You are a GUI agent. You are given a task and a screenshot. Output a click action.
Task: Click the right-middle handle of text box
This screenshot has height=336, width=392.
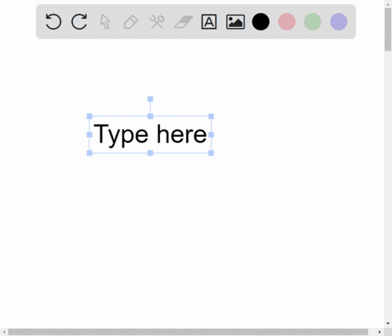[x=211, y=135]
